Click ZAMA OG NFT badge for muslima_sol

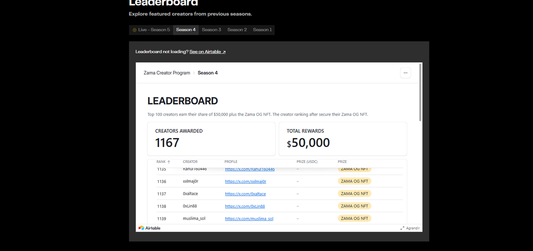pos(354,218)
